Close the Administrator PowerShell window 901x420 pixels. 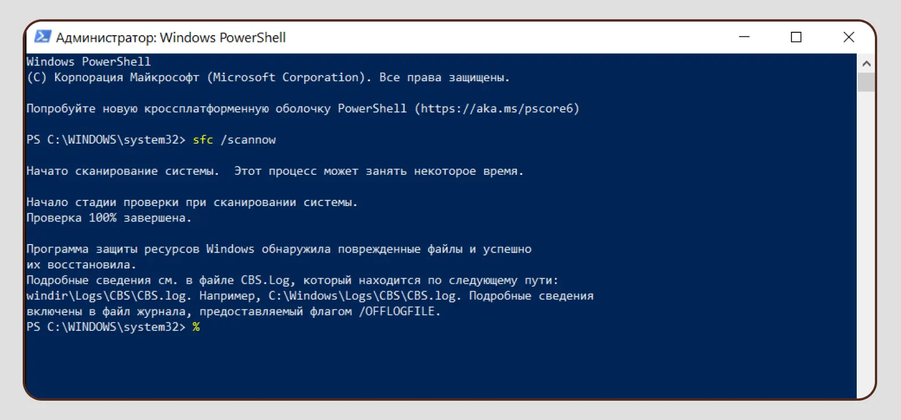coord(849,37)
